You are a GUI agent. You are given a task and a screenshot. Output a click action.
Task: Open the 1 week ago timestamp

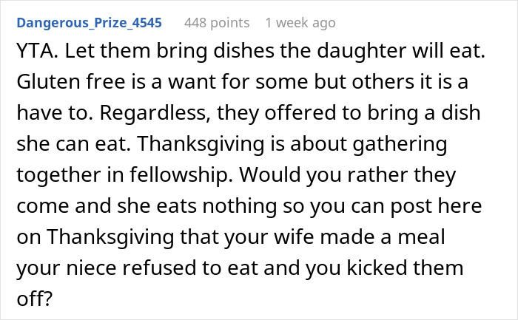[300, 23]
